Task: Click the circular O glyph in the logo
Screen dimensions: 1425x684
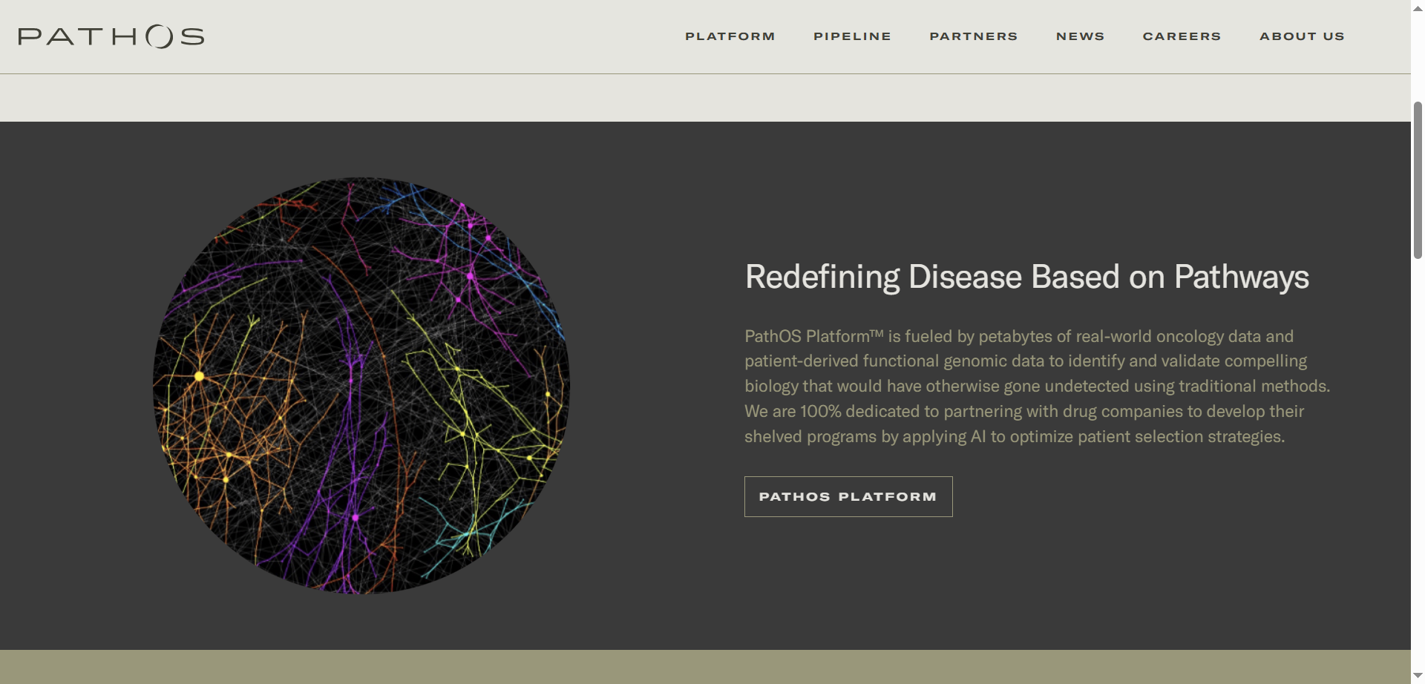Action: tap(160, 36)
